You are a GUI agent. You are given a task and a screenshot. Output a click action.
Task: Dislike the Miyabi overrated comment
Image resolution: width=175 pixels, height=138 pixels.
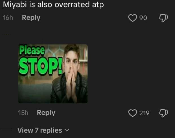[x=163, y=18]
